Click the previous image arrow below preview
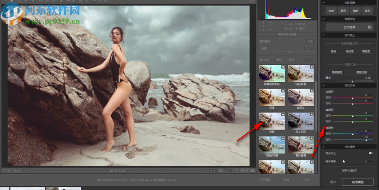Screen dimensions: 379x190 211,171
